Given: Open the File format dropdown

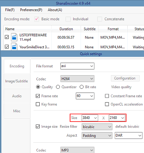Looking at the screenshot, I should click(x=77, y=66).
